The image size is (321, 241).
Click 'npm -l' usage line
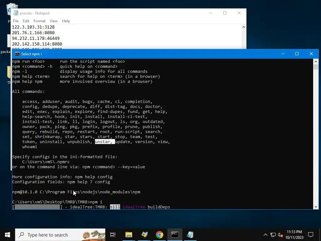coord(80,71)
